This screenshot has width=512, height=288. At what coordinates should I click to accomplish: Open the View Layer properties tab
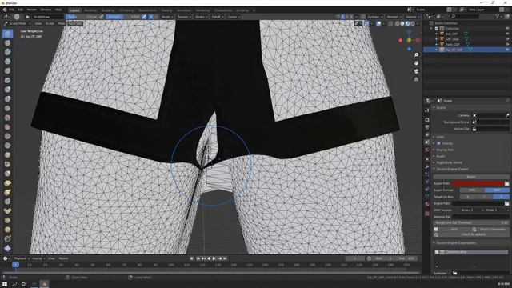click(427, 134)
